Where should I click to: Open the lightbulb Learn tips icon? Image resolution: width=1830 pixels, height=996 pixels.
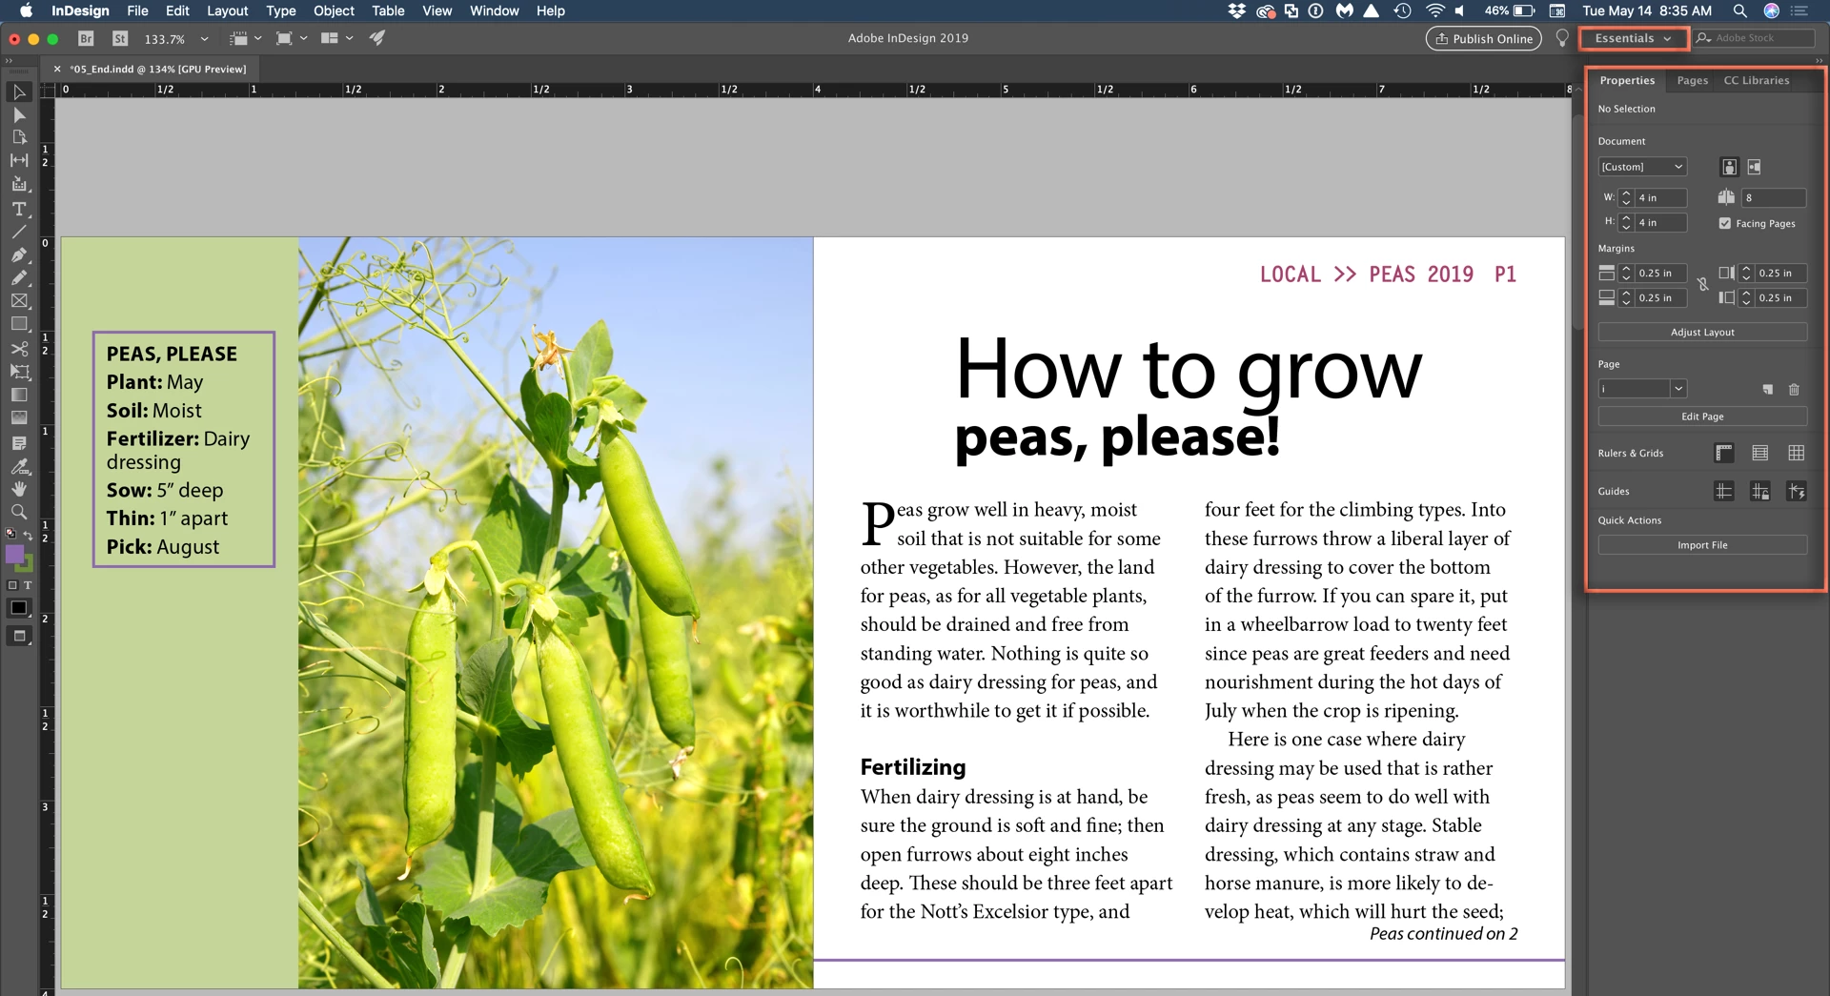tap(1561, 38)
